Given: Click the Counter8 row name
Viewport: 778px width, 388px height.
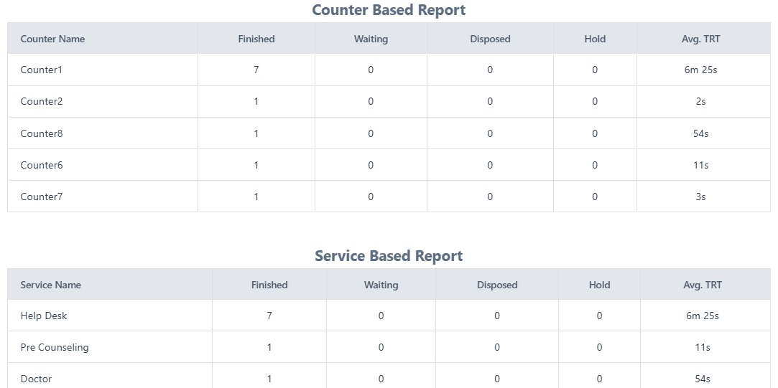Looking at the screenshot, I should tap(42, 133).
